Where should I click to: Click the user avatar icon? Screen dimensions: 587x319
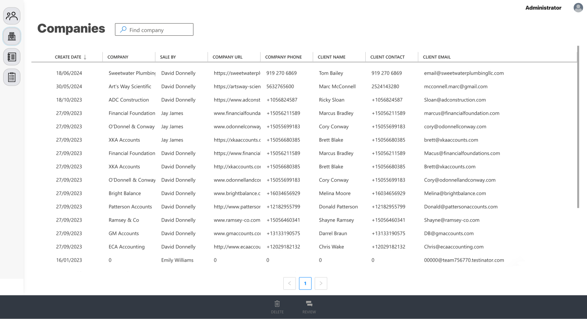[x=578, y=7]
